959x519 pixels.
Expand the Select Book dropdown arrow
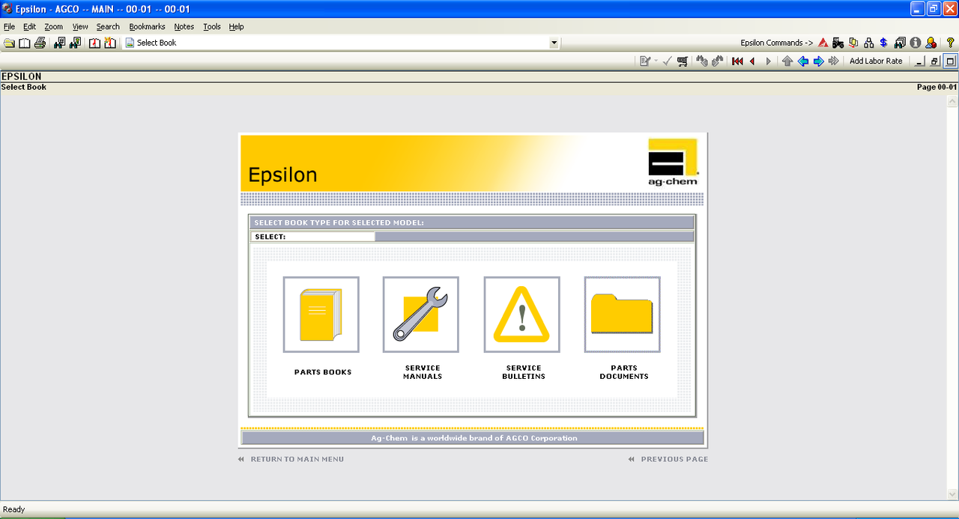click(554, 43)
